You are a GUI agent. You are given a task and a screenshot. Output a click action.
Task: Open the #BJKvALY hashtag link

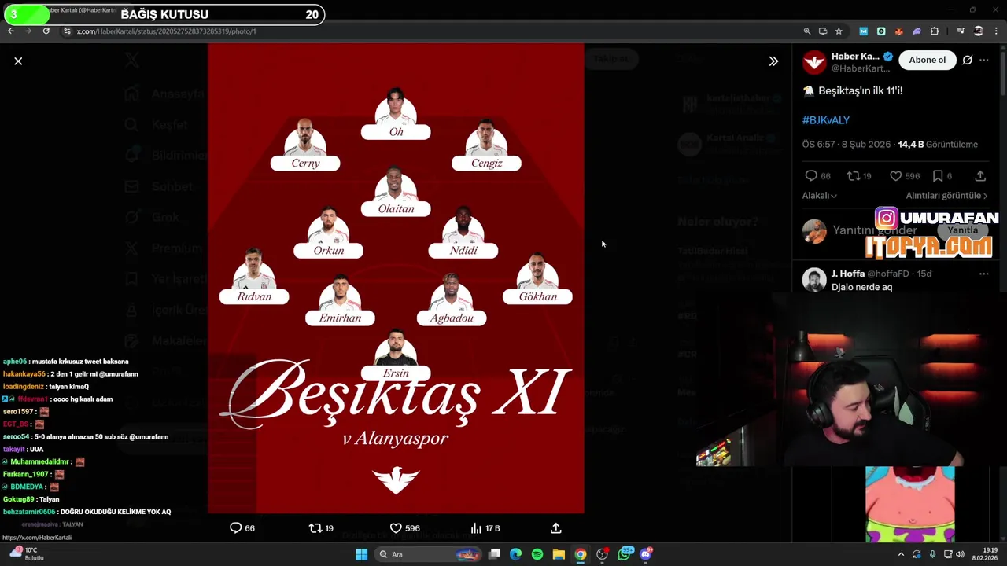pos(825,120)
